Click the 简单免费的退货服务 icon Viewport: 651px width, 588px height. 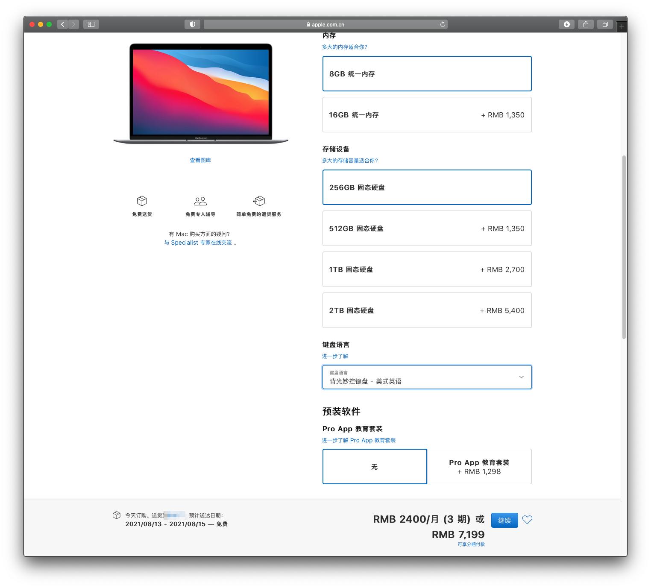[x=258, y=201]
